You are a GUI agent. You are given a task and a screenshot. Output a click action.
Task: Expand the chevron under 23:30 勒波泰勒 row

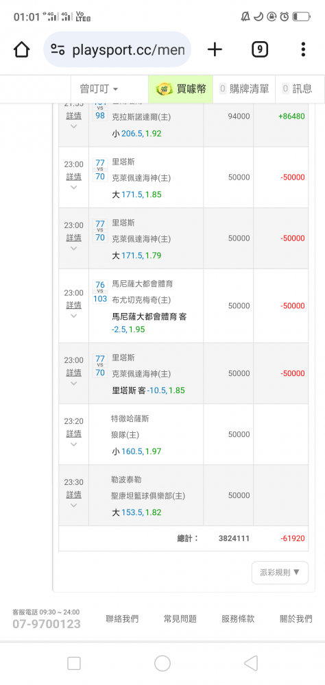pyautogui.click(x=73, y=506)
